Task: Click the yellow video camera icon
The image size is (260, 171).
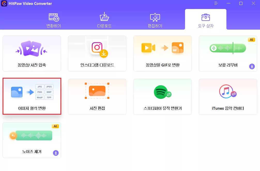Action: click(x=148, y=48)
